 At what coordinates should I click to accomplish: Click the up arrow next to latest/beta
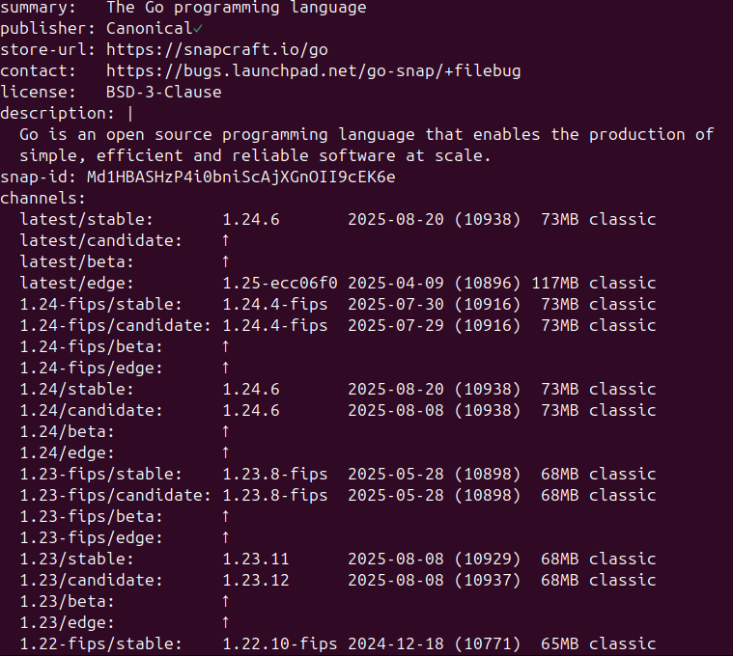click(226, 261)
